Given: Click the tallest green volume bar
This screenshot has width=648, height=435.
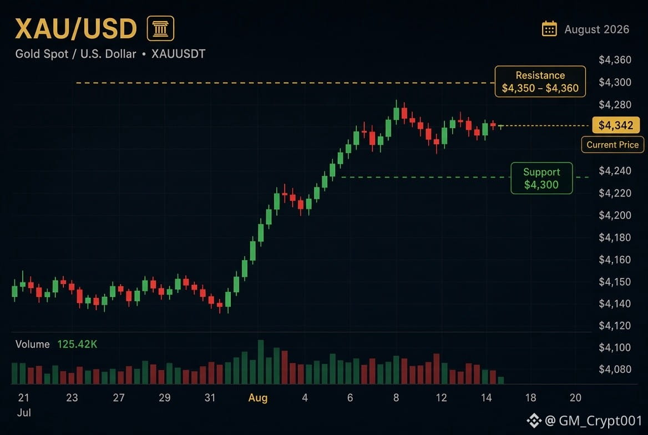Looking at the screenshot, I should pos(261,362).
